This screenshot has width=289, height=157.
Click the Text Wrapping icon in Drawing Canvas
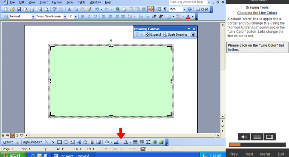click(x=193, y=34)
